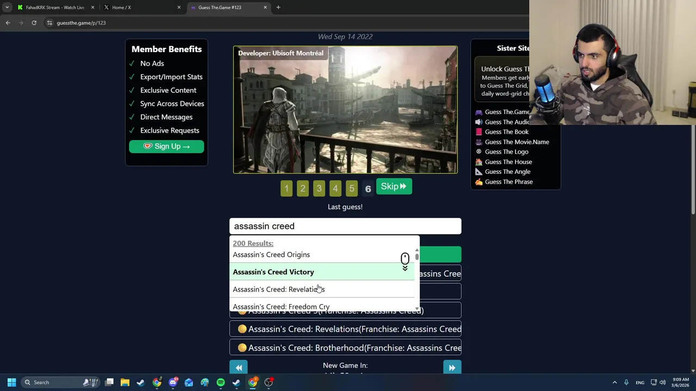The height and width of the screenshot is (391, 696).
Task: Select Assassin's Creed Victory from results
Action: click(323, 272)
